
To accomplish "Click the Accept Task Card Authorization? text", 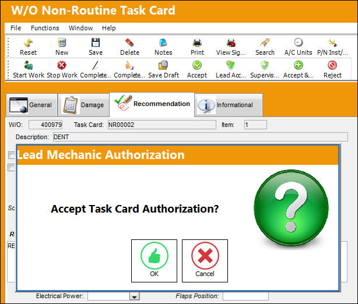I will (x=135, y=209).
